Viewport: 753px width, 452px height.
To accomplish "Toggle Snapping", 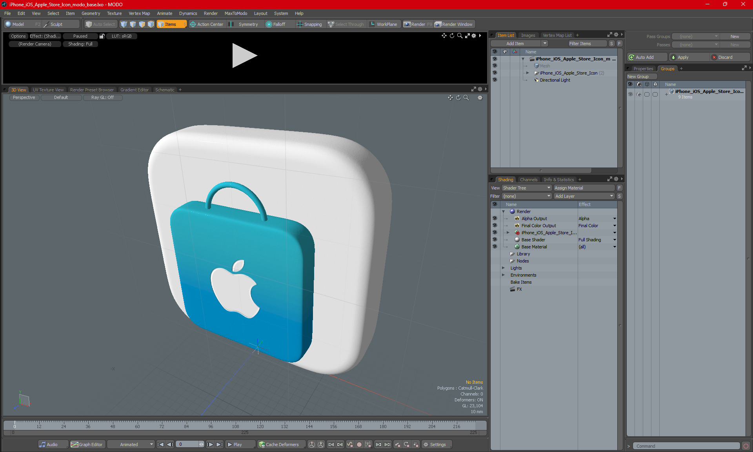I will (309, 24).
